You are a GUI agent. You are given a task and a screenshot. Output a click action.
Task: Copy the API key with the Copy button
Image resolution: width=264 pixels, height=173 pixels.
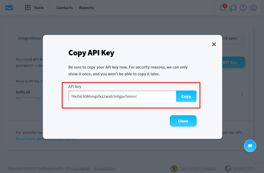coord(186,96)
